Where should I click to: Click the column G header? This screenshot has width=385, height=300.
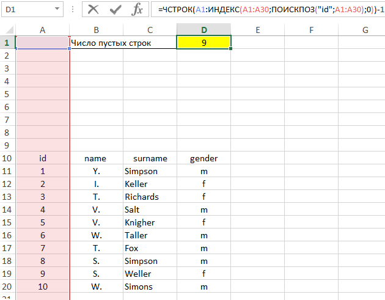[x=365, y=30]
